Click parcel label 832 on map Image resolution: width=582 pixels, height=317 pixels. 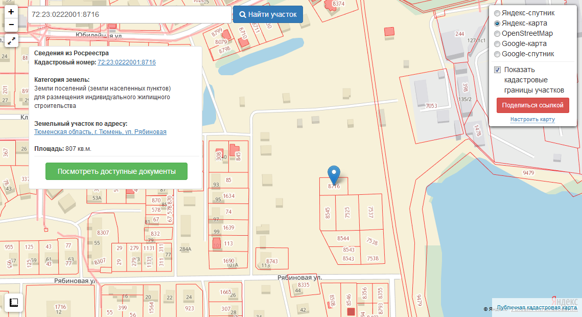pos(155,234)
